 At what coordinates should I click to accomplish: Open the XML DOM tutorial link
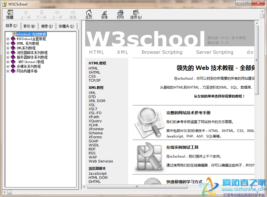coord(97,101)
